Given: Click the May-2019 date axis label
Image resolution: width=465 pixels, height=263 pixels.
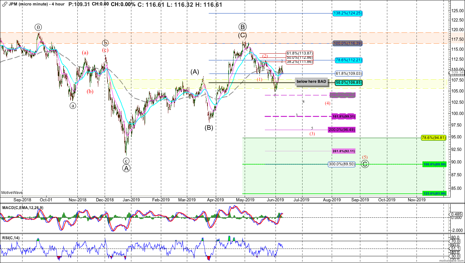Looking at the screenshot, I should [x=245, y=199].
